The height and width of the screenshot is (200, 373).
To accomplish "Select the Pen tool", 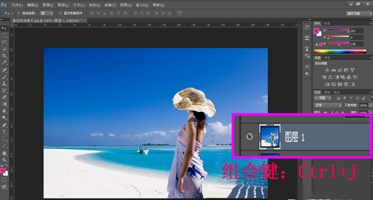I will pos(5,125).
